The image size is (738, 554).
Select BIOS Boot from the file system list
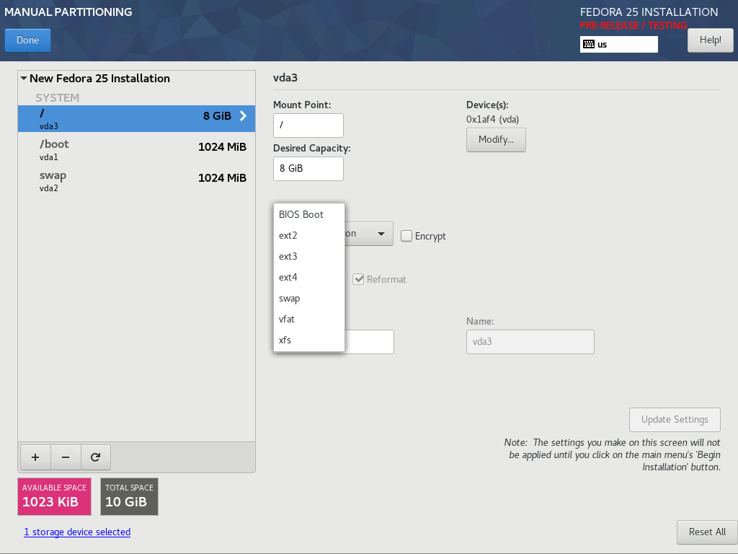tap(308, 214)
